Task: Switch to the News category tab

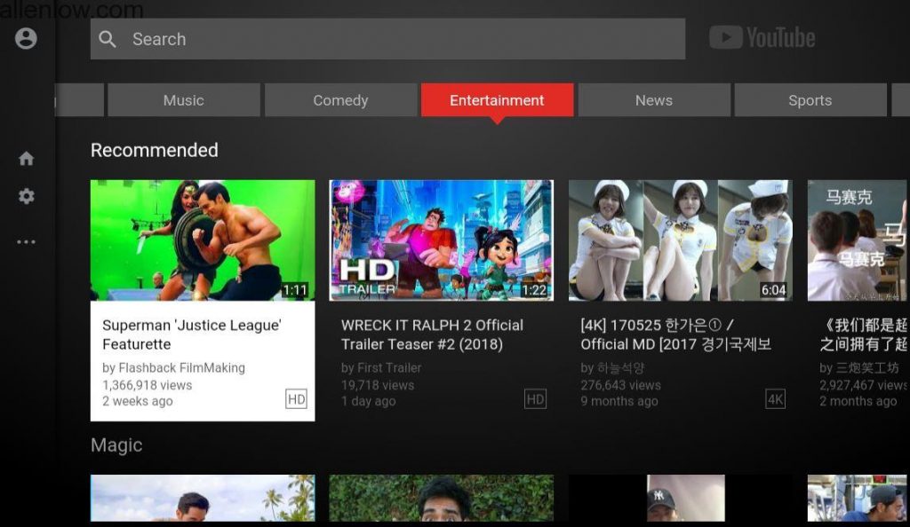Action: pyautogui.click(x=654, y=100)
